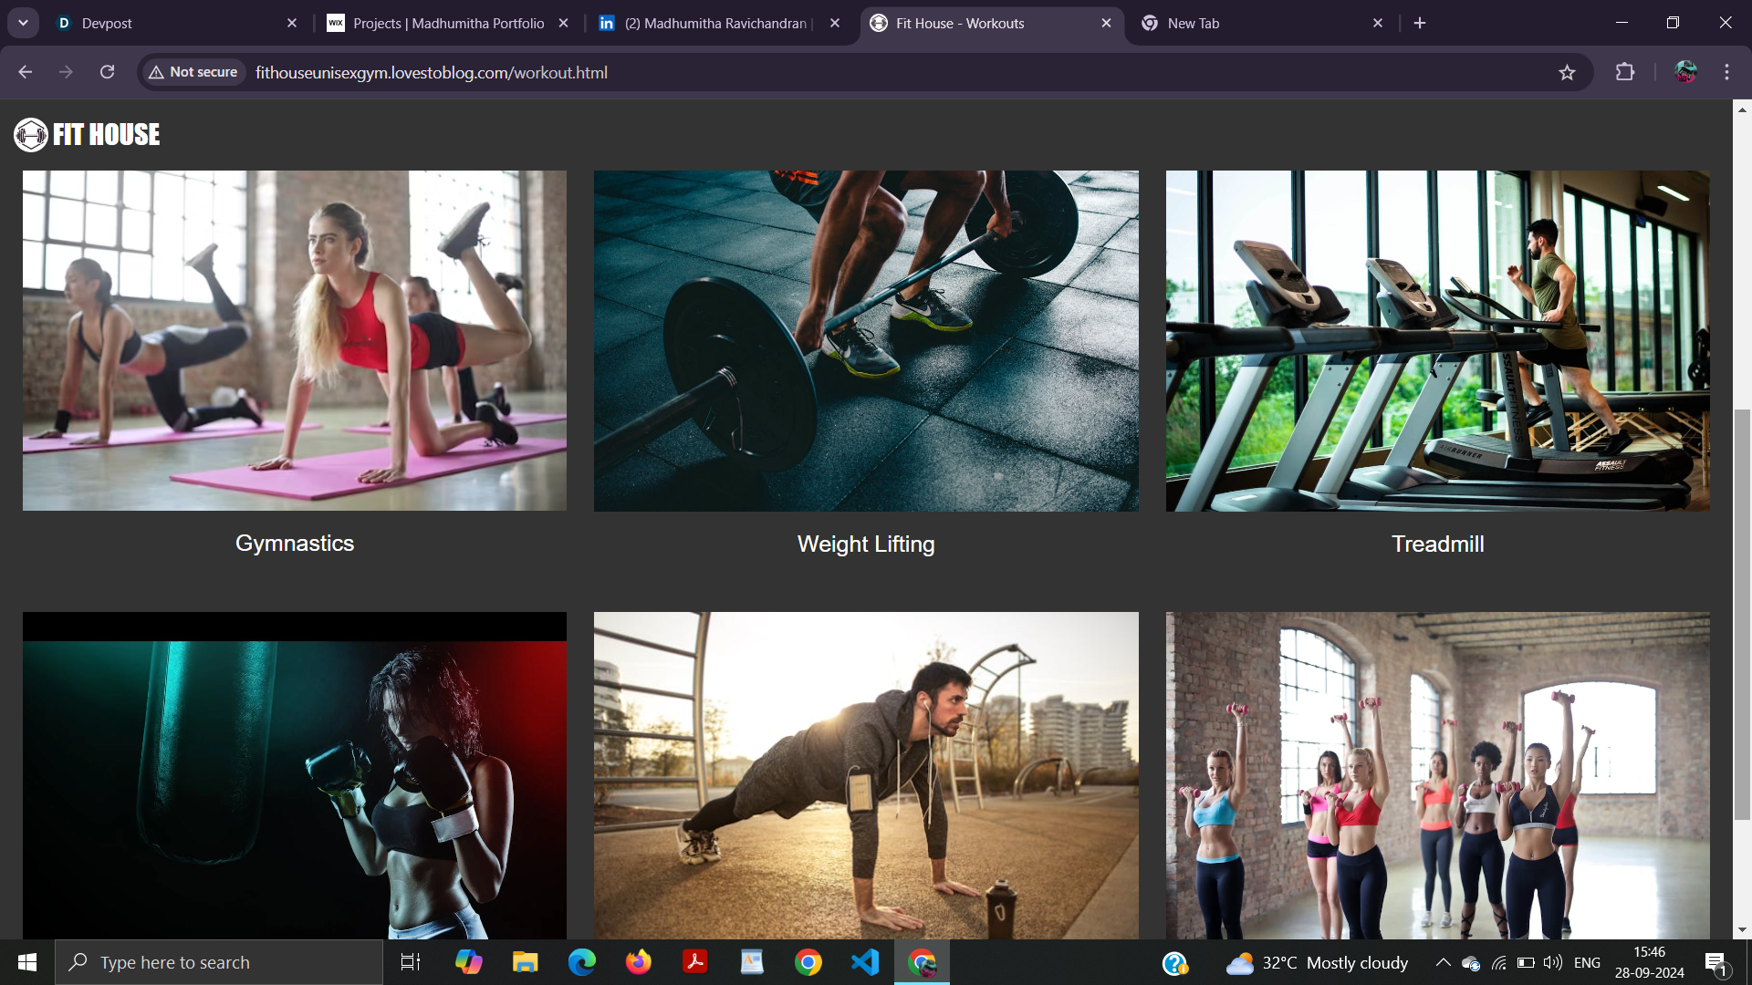
Task: Click the page vertical scrollbar thumb
Action: (1742, 616)
